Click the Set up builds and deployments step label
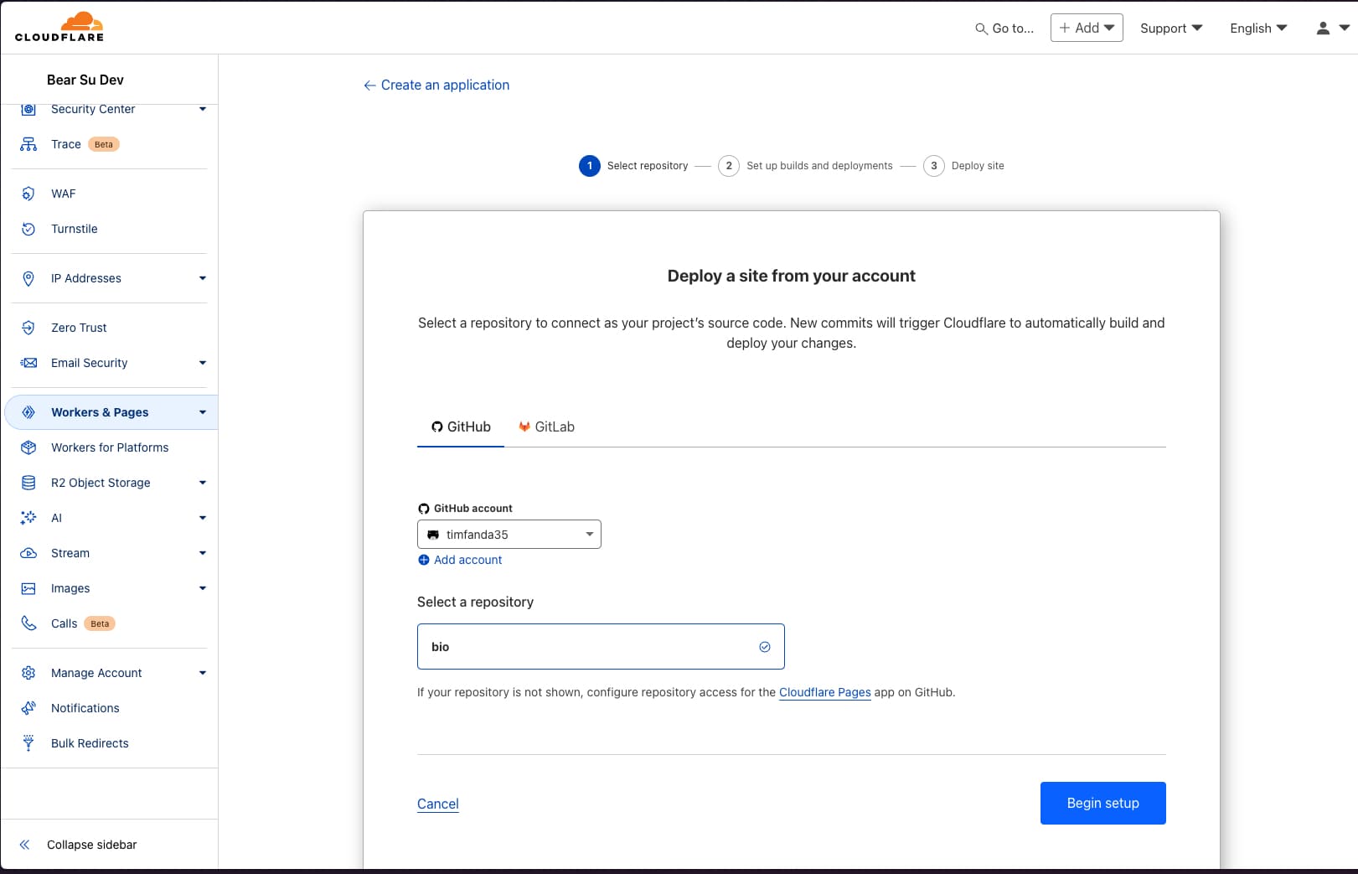Image resolution: width=1358 pixels, height=874 pixels. pyautogui.click(x=819, y=166)
